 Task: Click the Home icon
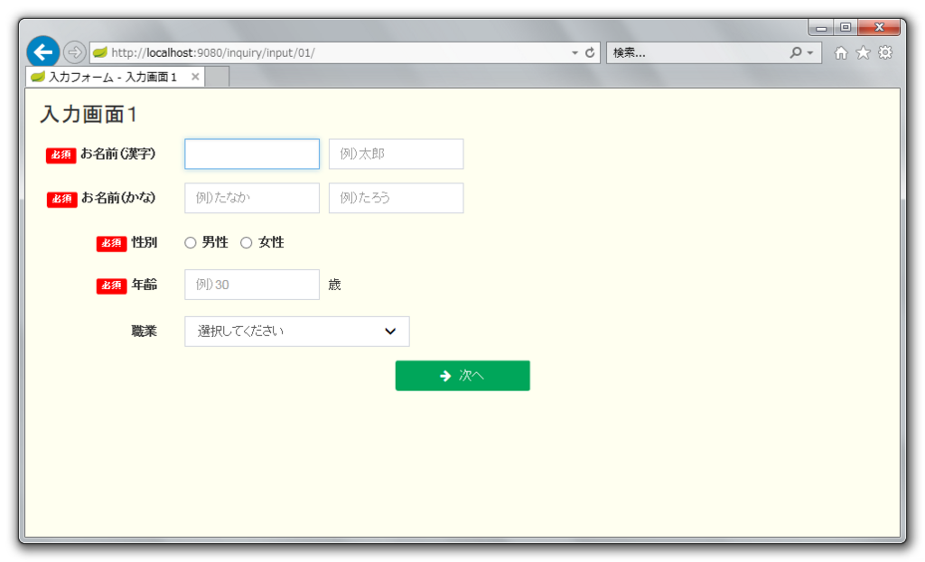[x=841, y=52]
